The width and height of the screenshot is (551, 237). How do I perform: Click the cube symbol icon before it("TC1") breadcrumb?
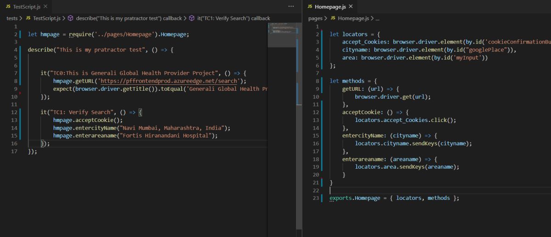pos(191,18)
